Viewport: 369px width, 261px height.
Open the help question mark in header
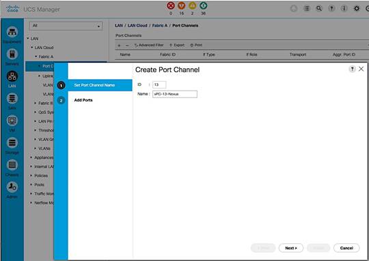pyautogui.click(x=331, y=8)
